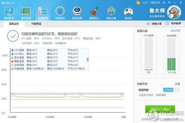Start the 温度压力测试 stress test
The height and width of the screenshot is (123, 185).
click(160, 109)
